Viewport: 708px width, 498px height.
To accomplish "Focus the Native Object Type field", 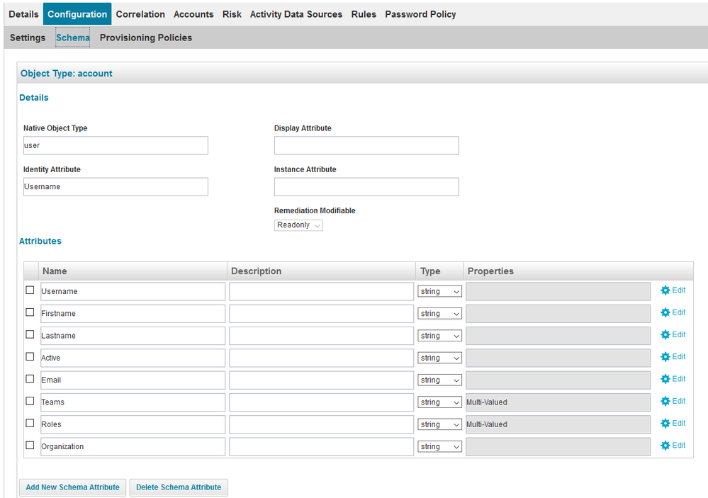I will point(116,146).
